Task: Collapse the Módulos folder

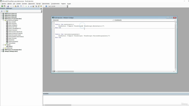Action: click(x=3, y=45)
